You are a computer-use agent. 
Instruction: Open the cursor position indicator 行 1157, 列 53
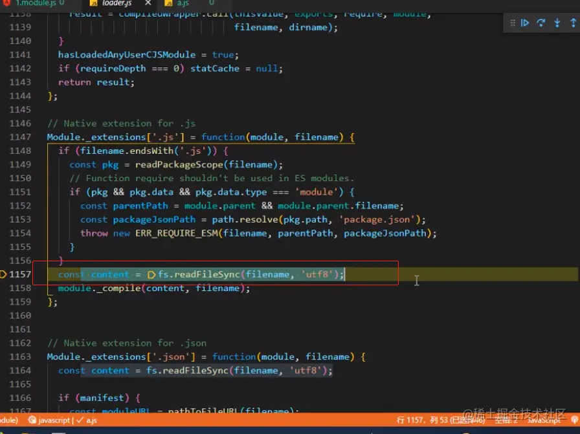click(x=440, y=420)
